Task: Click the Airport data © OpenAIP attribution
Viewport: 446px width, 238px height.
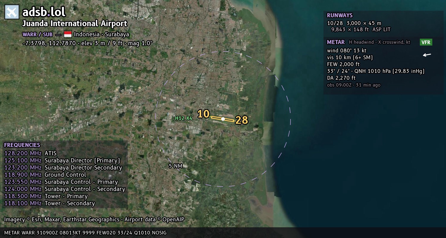Action: pos(154,220)
